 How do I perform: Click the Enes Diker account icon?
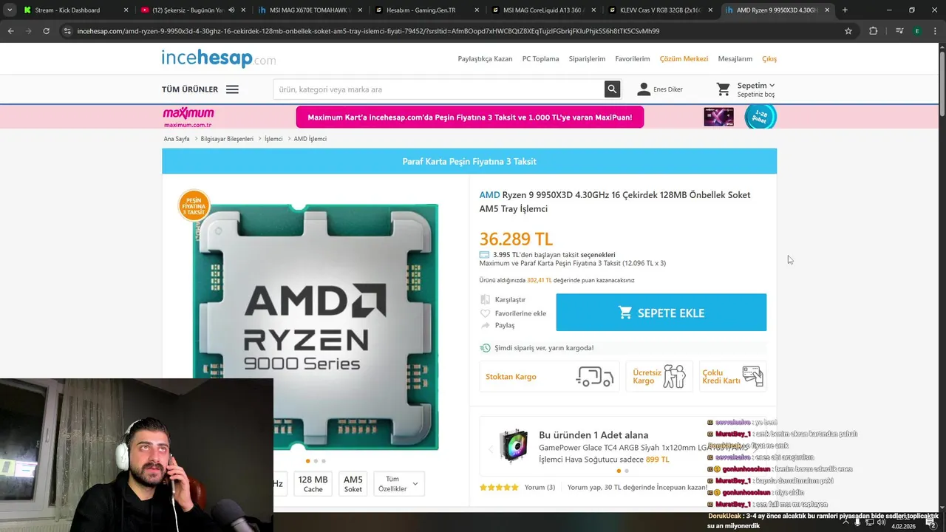tap(644, 89)
